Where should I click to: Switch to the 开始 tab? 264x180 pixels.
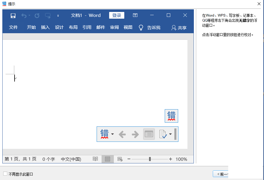[31, 27]
